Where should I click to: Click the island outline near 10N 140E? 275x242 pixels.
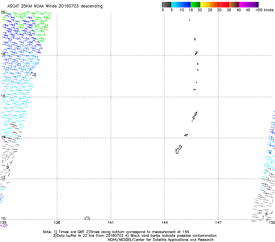point(87,218)
